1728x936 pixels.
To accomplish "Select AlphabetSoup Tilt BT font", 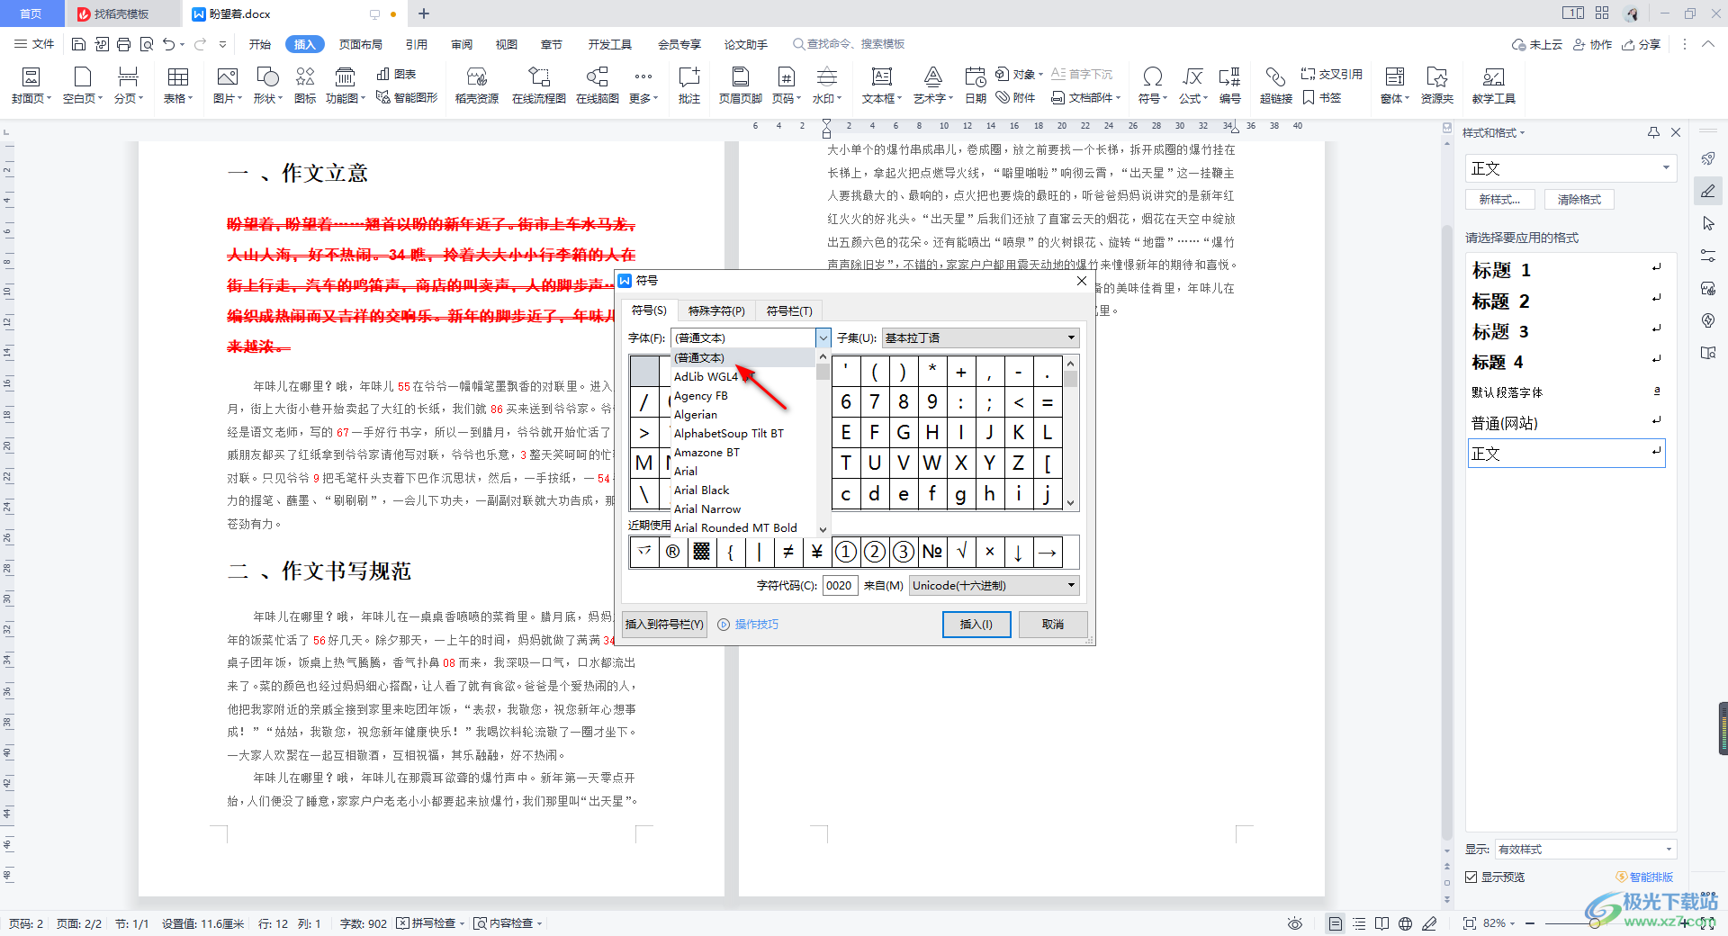I will tap(729, 433).
